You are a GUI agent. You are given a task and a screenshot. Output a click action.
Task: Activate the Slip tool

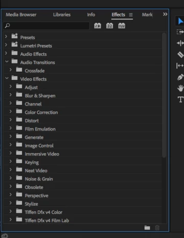[x=180, y=66]
